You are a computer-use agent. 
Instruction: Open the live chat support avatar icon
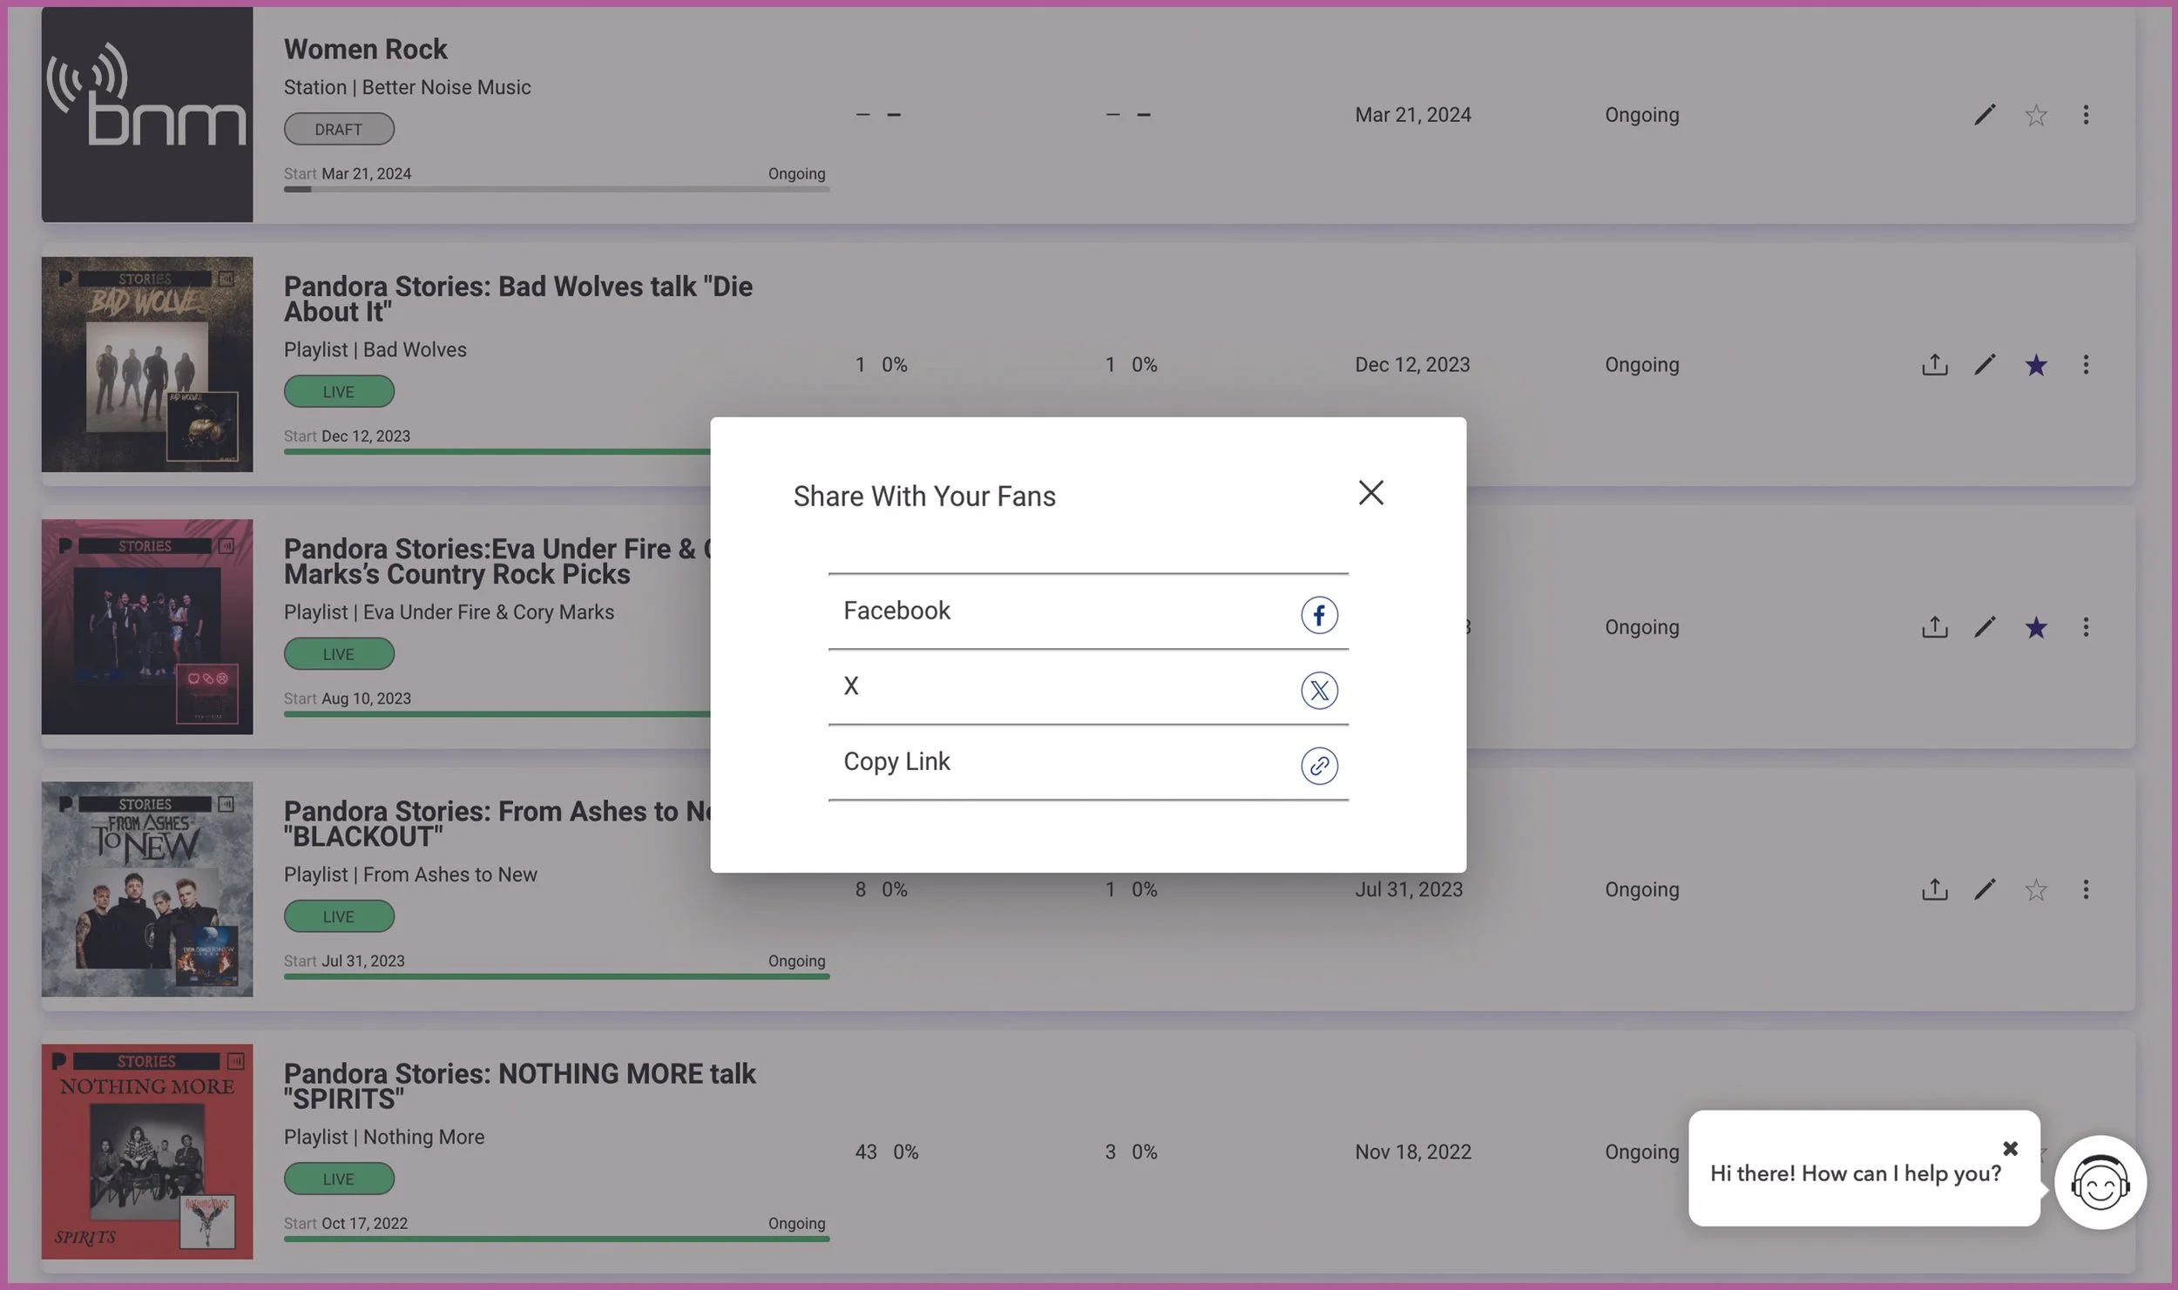tap(2100, 1183)
